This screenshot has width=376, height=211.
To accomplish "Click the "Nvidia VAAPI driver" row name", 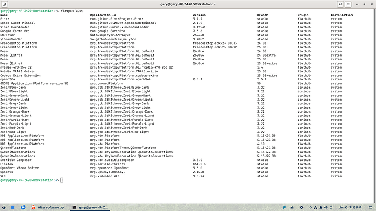I will point(17,71).
